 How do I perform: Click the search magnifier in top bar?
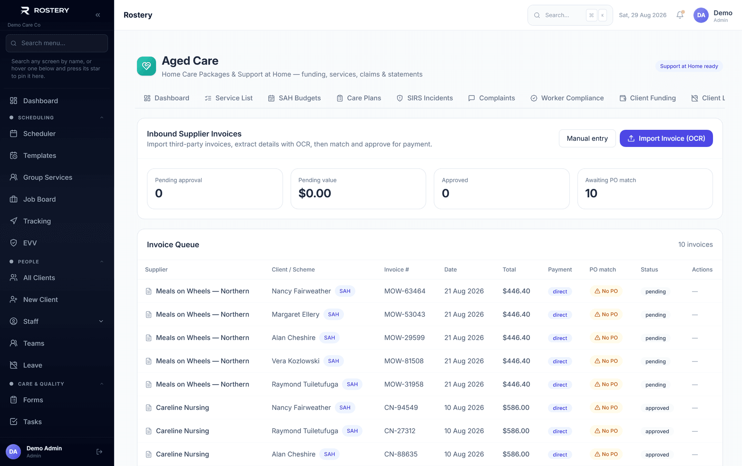pyautogui.click(x=537, y=15)
